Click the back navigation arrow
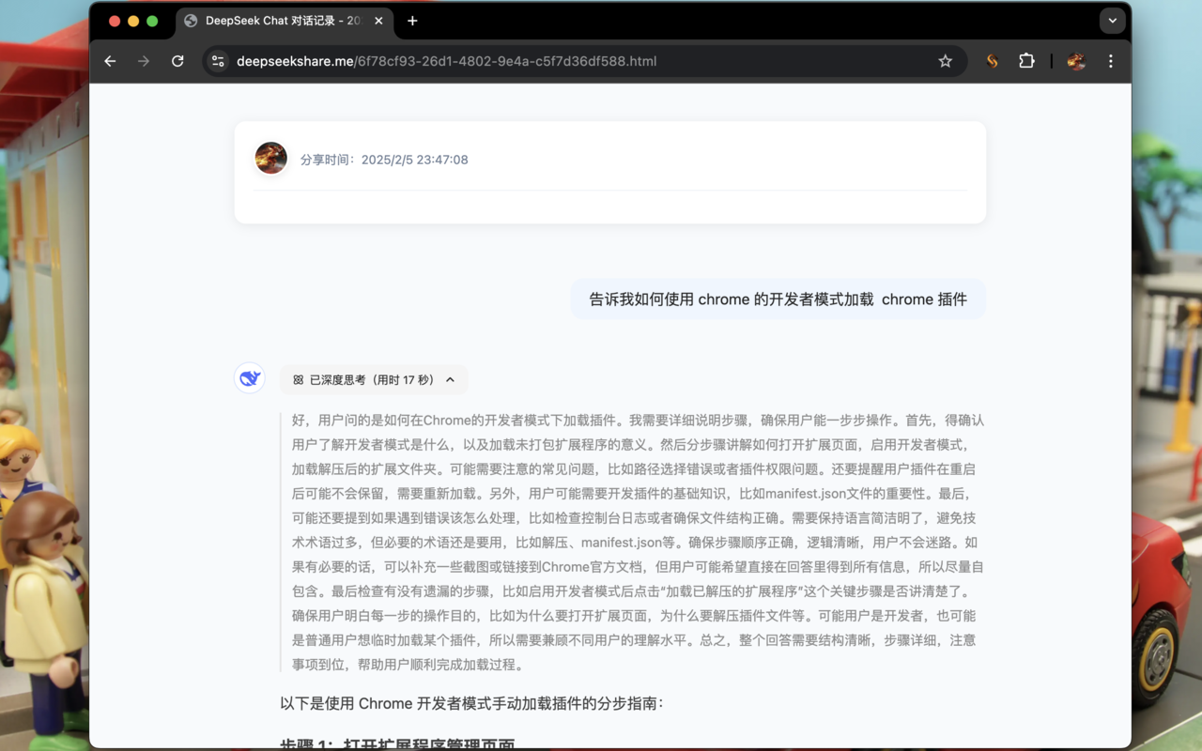This screenshot has width=1202, height=751. tap(110, 61)
